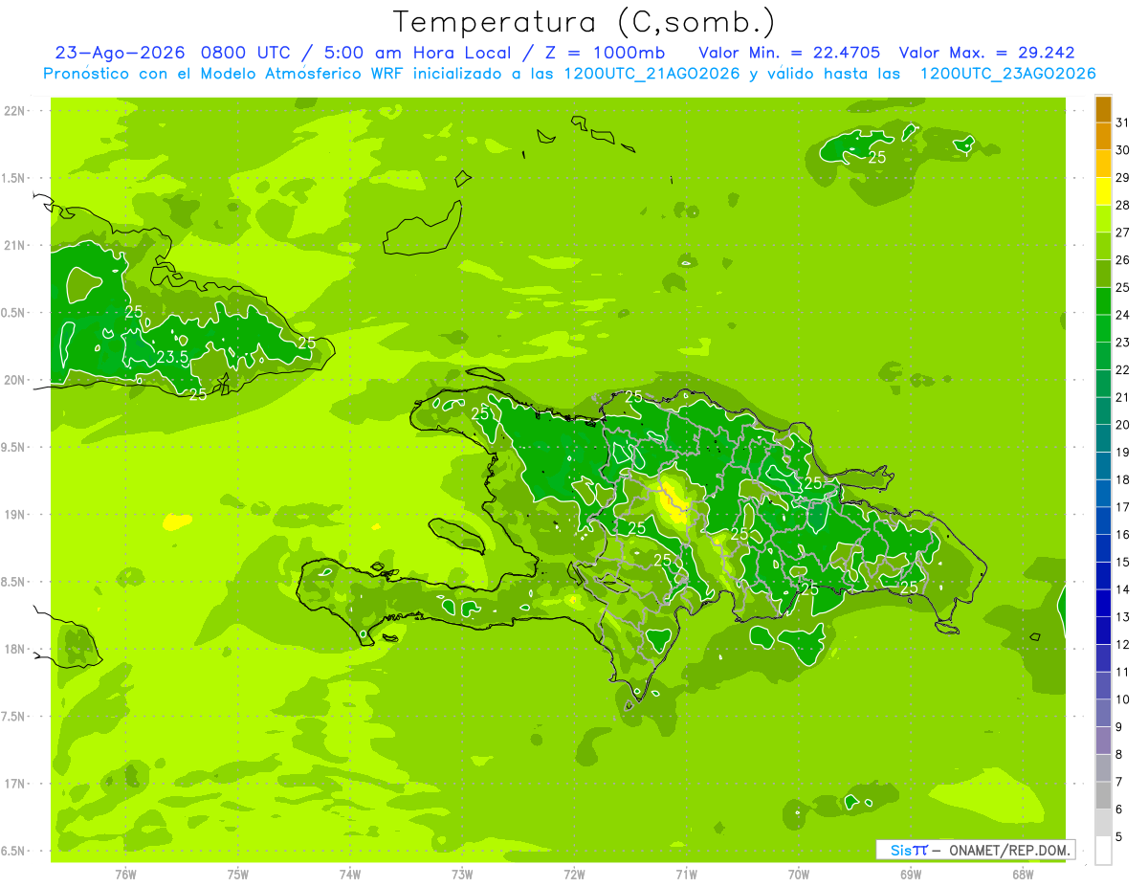Click the '13' value on the color legend

pyautogui.click(x=1122, y=616)
